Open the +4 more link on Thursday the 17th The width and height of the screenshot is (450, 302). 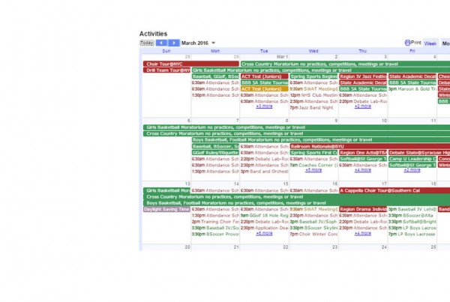[x=363, y=234]
